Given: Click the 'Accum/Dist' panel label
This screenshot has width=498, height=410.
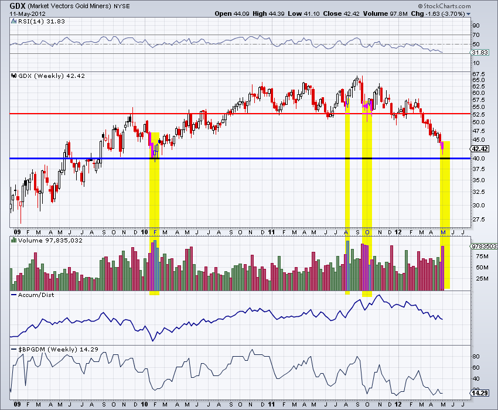Looking at the screenshot, I should [36, 295].
